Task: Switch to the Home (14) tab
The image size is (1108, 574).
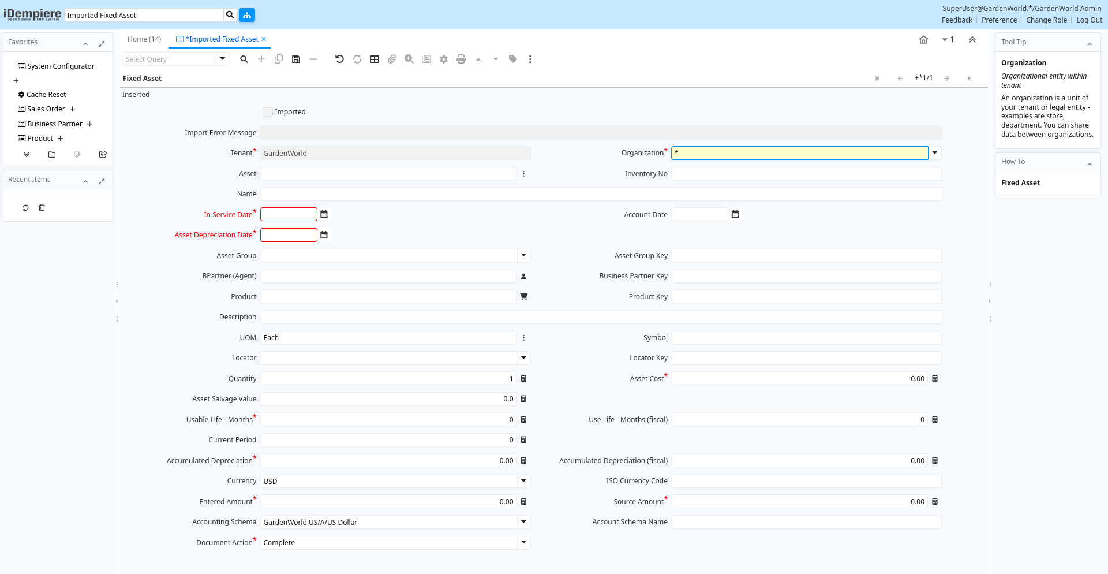Action: [x=144, y=39]
